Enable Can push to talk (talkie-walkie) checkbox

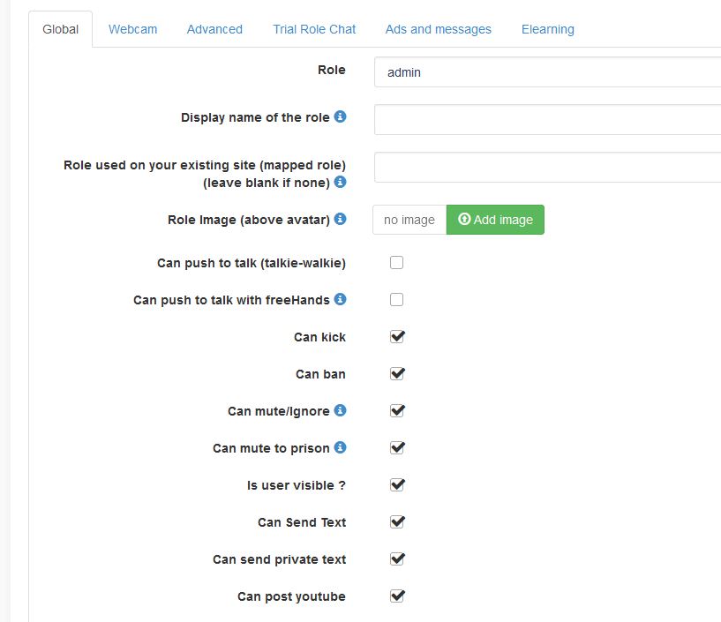point(397,263)
